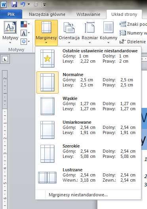Click the tab stop selector on ruler
Screen dimensions: 147x209
(5, 59)
